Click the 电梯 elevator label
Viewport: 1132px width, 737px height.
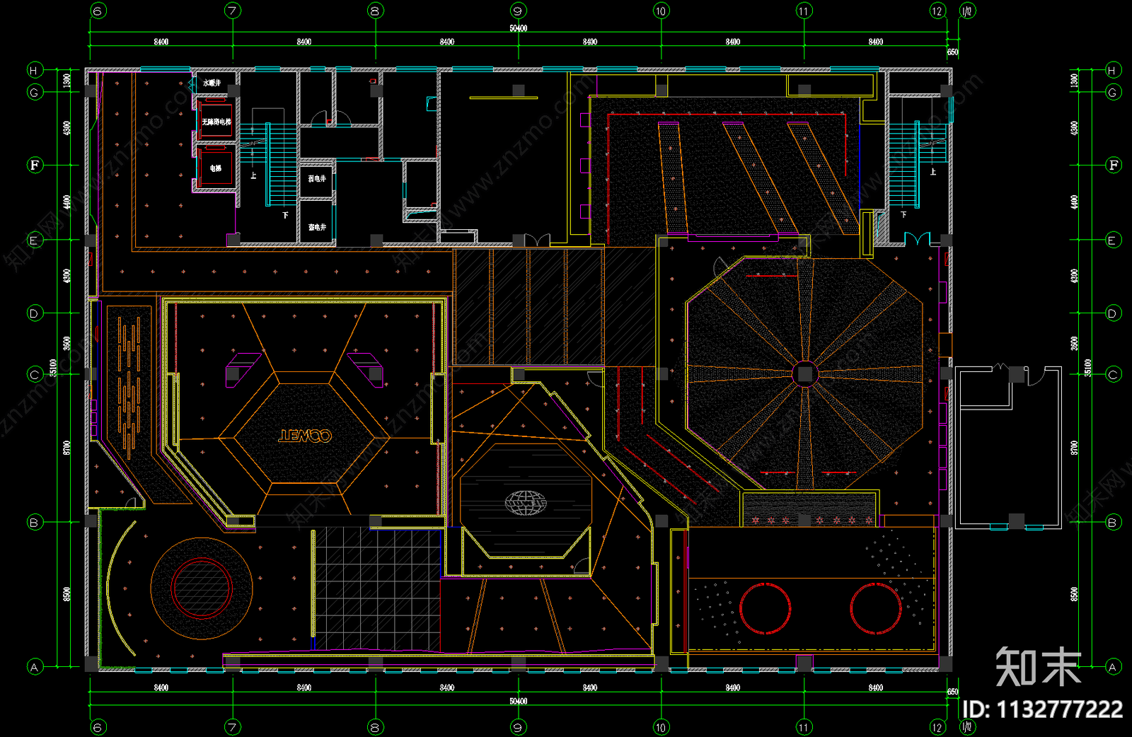point(216,168)
